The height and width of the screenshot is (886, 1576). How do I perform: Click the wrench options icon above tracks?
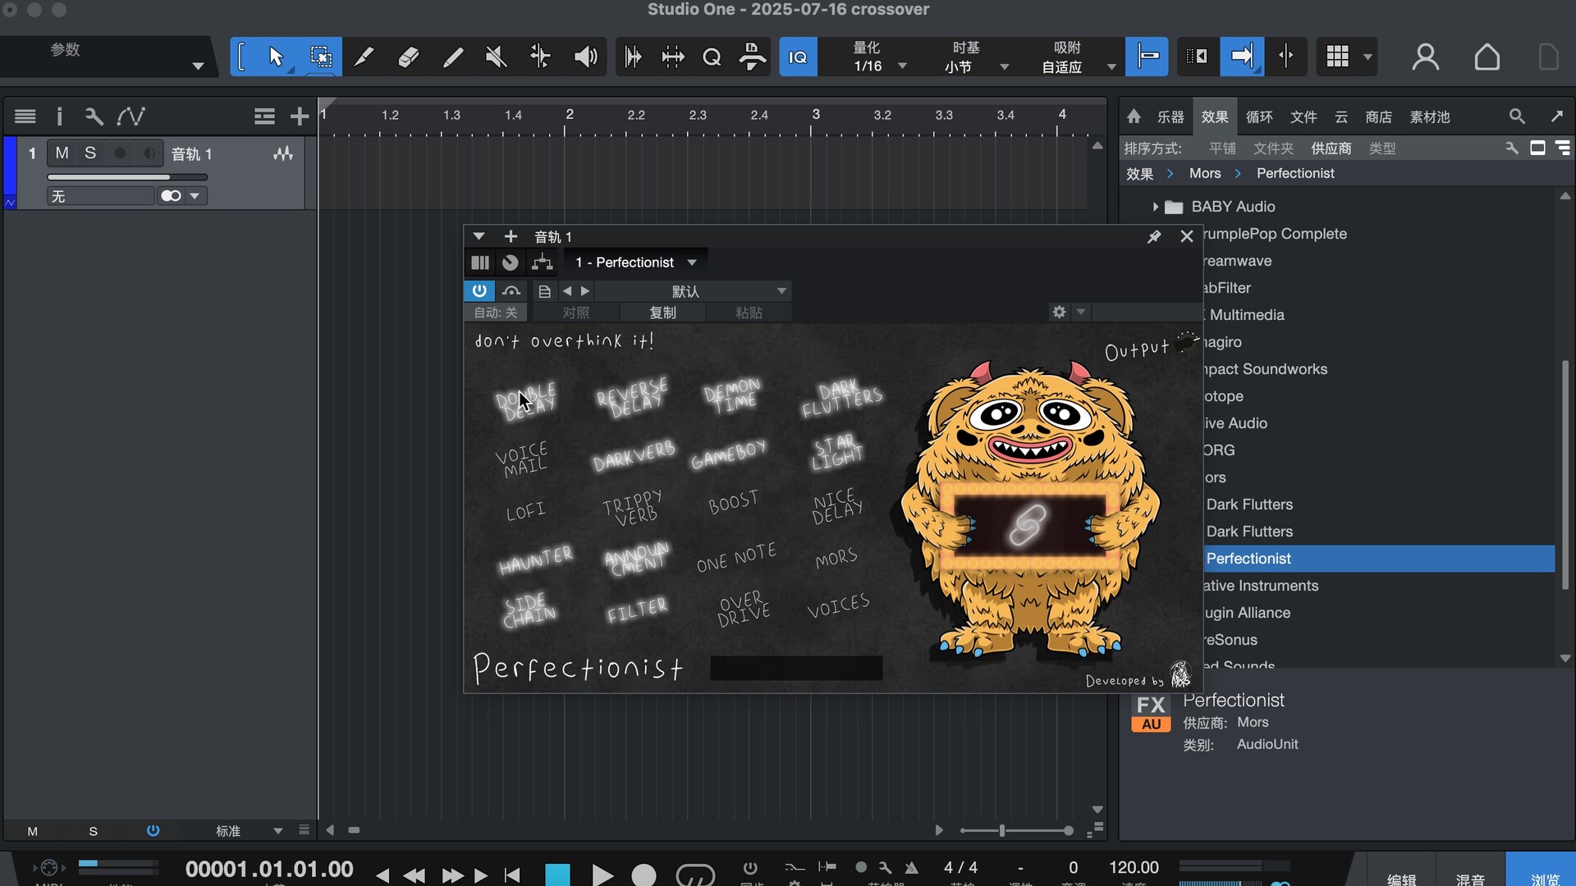(94, 116)
